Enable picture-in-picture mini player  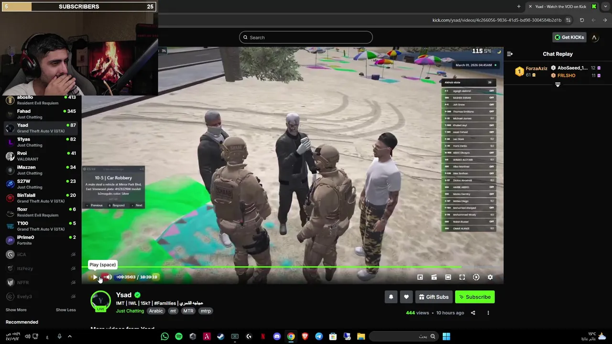[x=420, y=277]
